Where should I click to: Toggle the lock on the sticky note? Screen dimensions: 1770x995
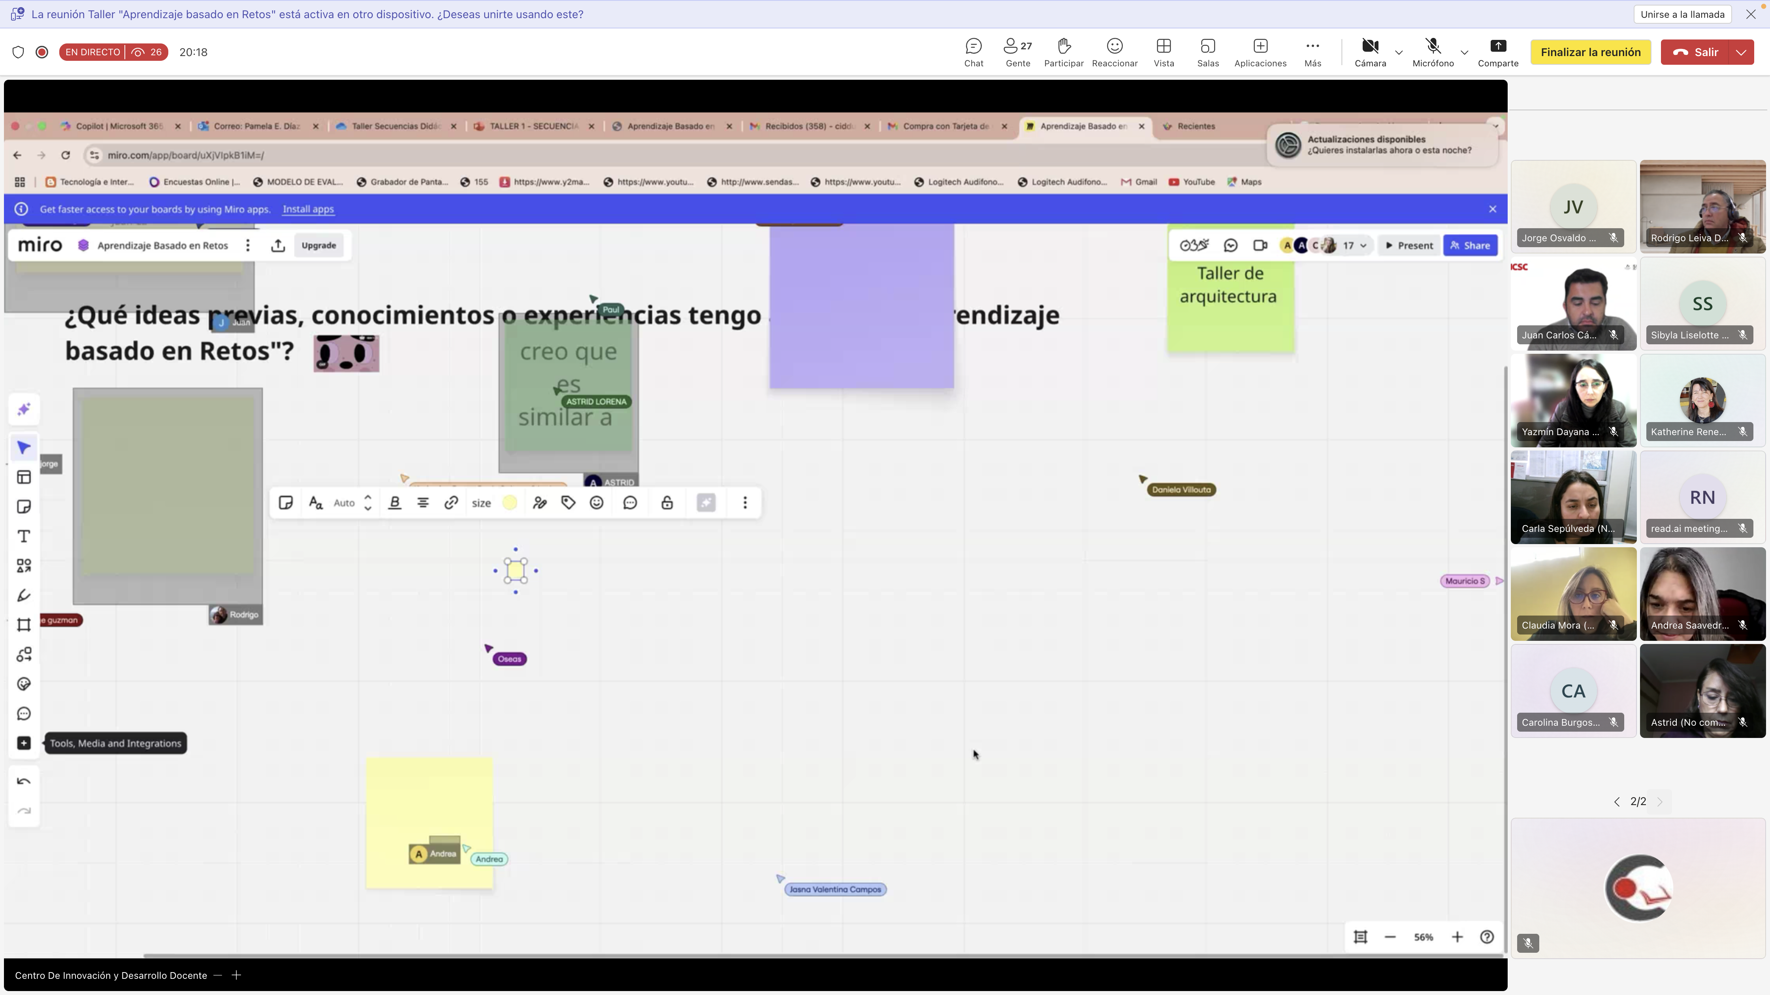tap(667, 503)
